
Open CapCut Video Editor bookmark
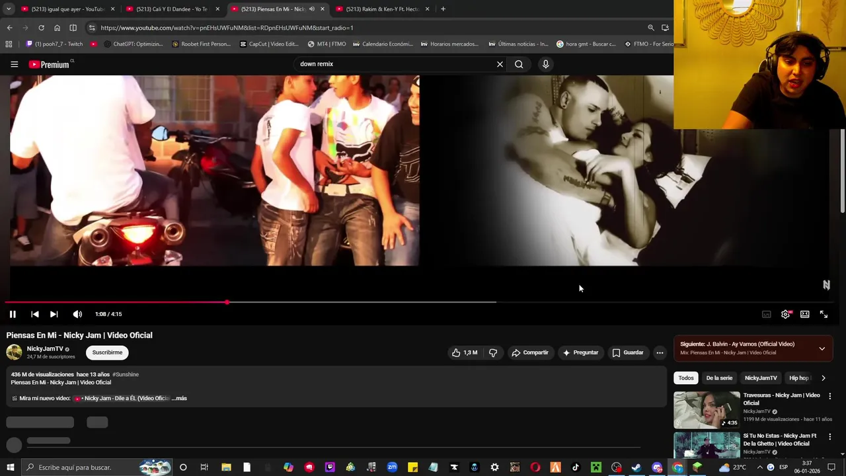click(x=269, y=44)
